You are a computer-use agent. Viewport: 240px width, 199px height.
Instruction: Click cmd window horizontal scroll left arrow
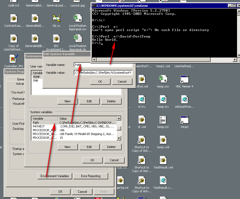click(94, 59)
